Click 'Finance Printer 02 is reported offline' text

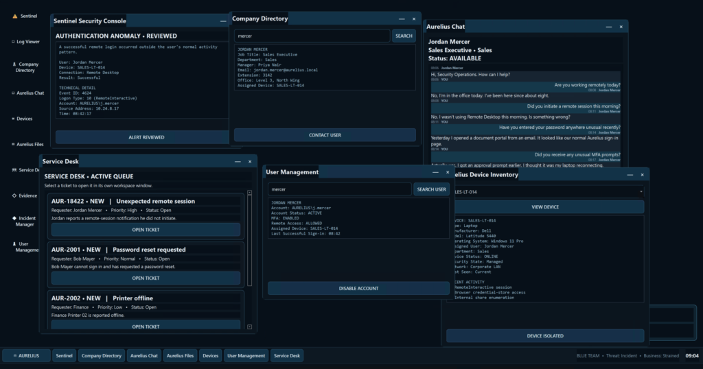coord(87,315)
